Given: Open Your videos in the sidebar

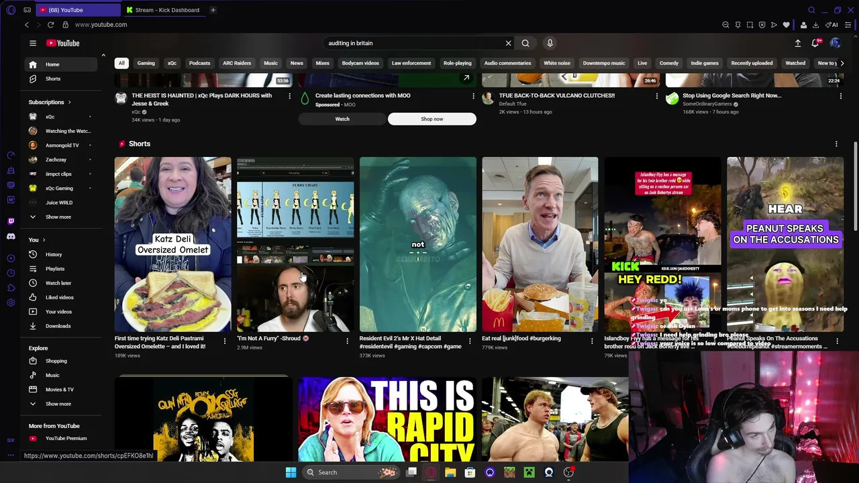Looking at the screenshot, I should coord(62,312).
